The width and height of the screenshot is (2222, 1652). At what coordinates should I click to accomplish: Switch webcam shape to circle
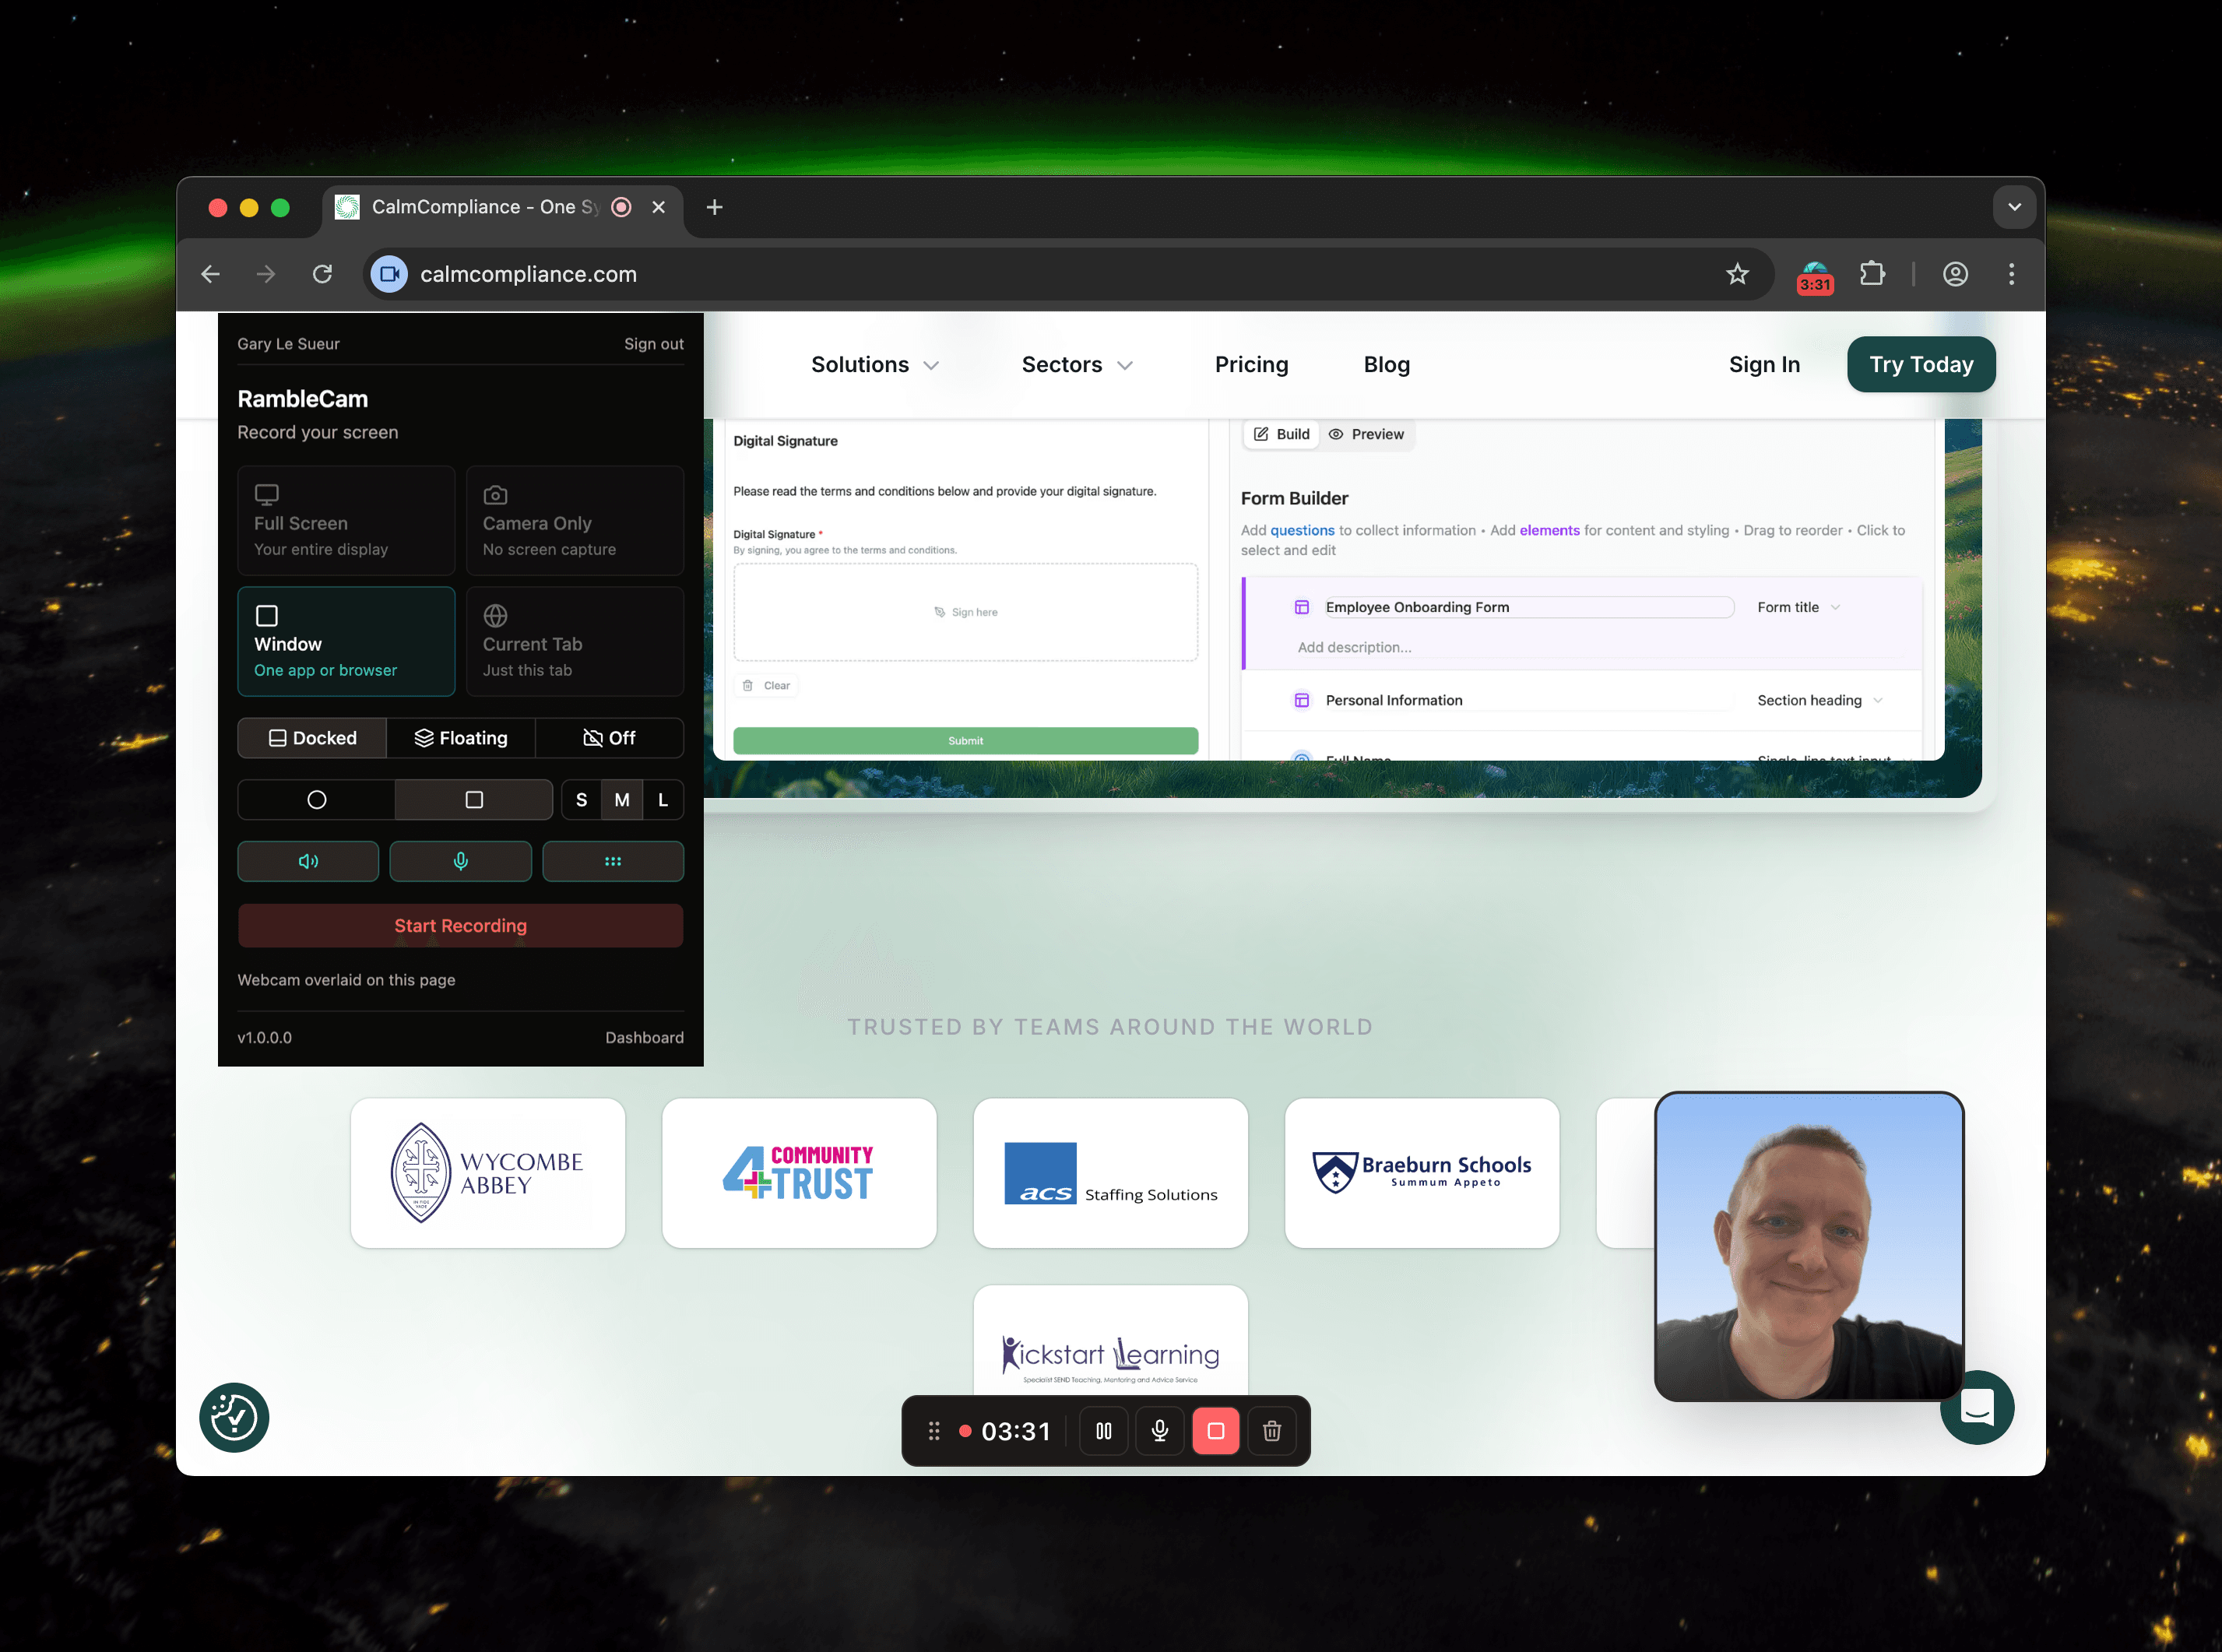click(x=315, y=799)
